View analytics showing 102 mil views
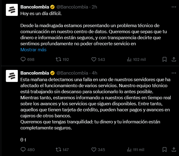Viewport: 179px width, 156px height. 129,59
